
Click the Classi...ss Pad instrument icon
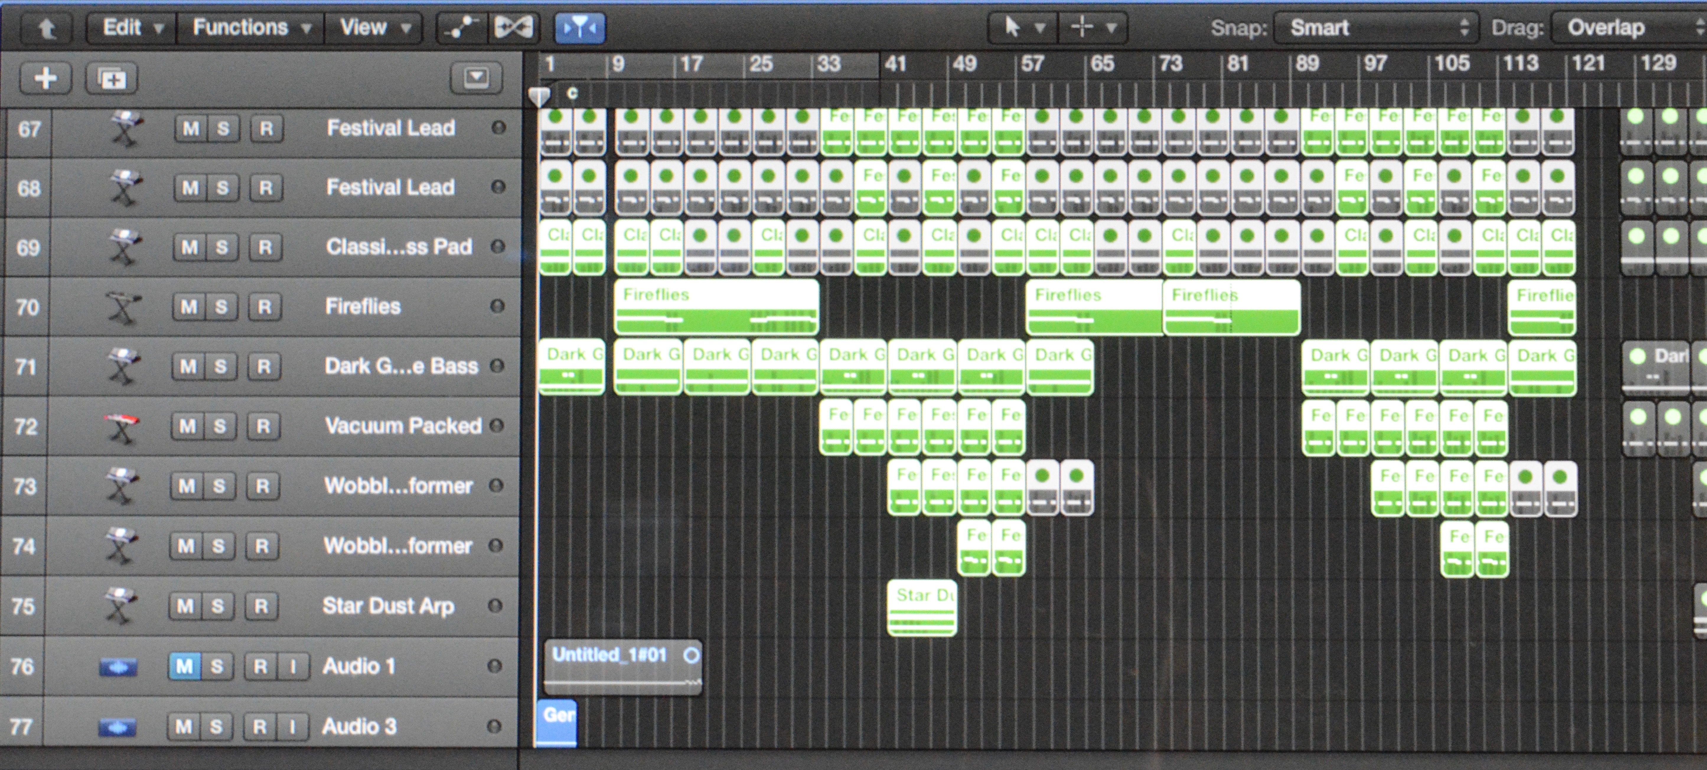[x=125, y=247]
